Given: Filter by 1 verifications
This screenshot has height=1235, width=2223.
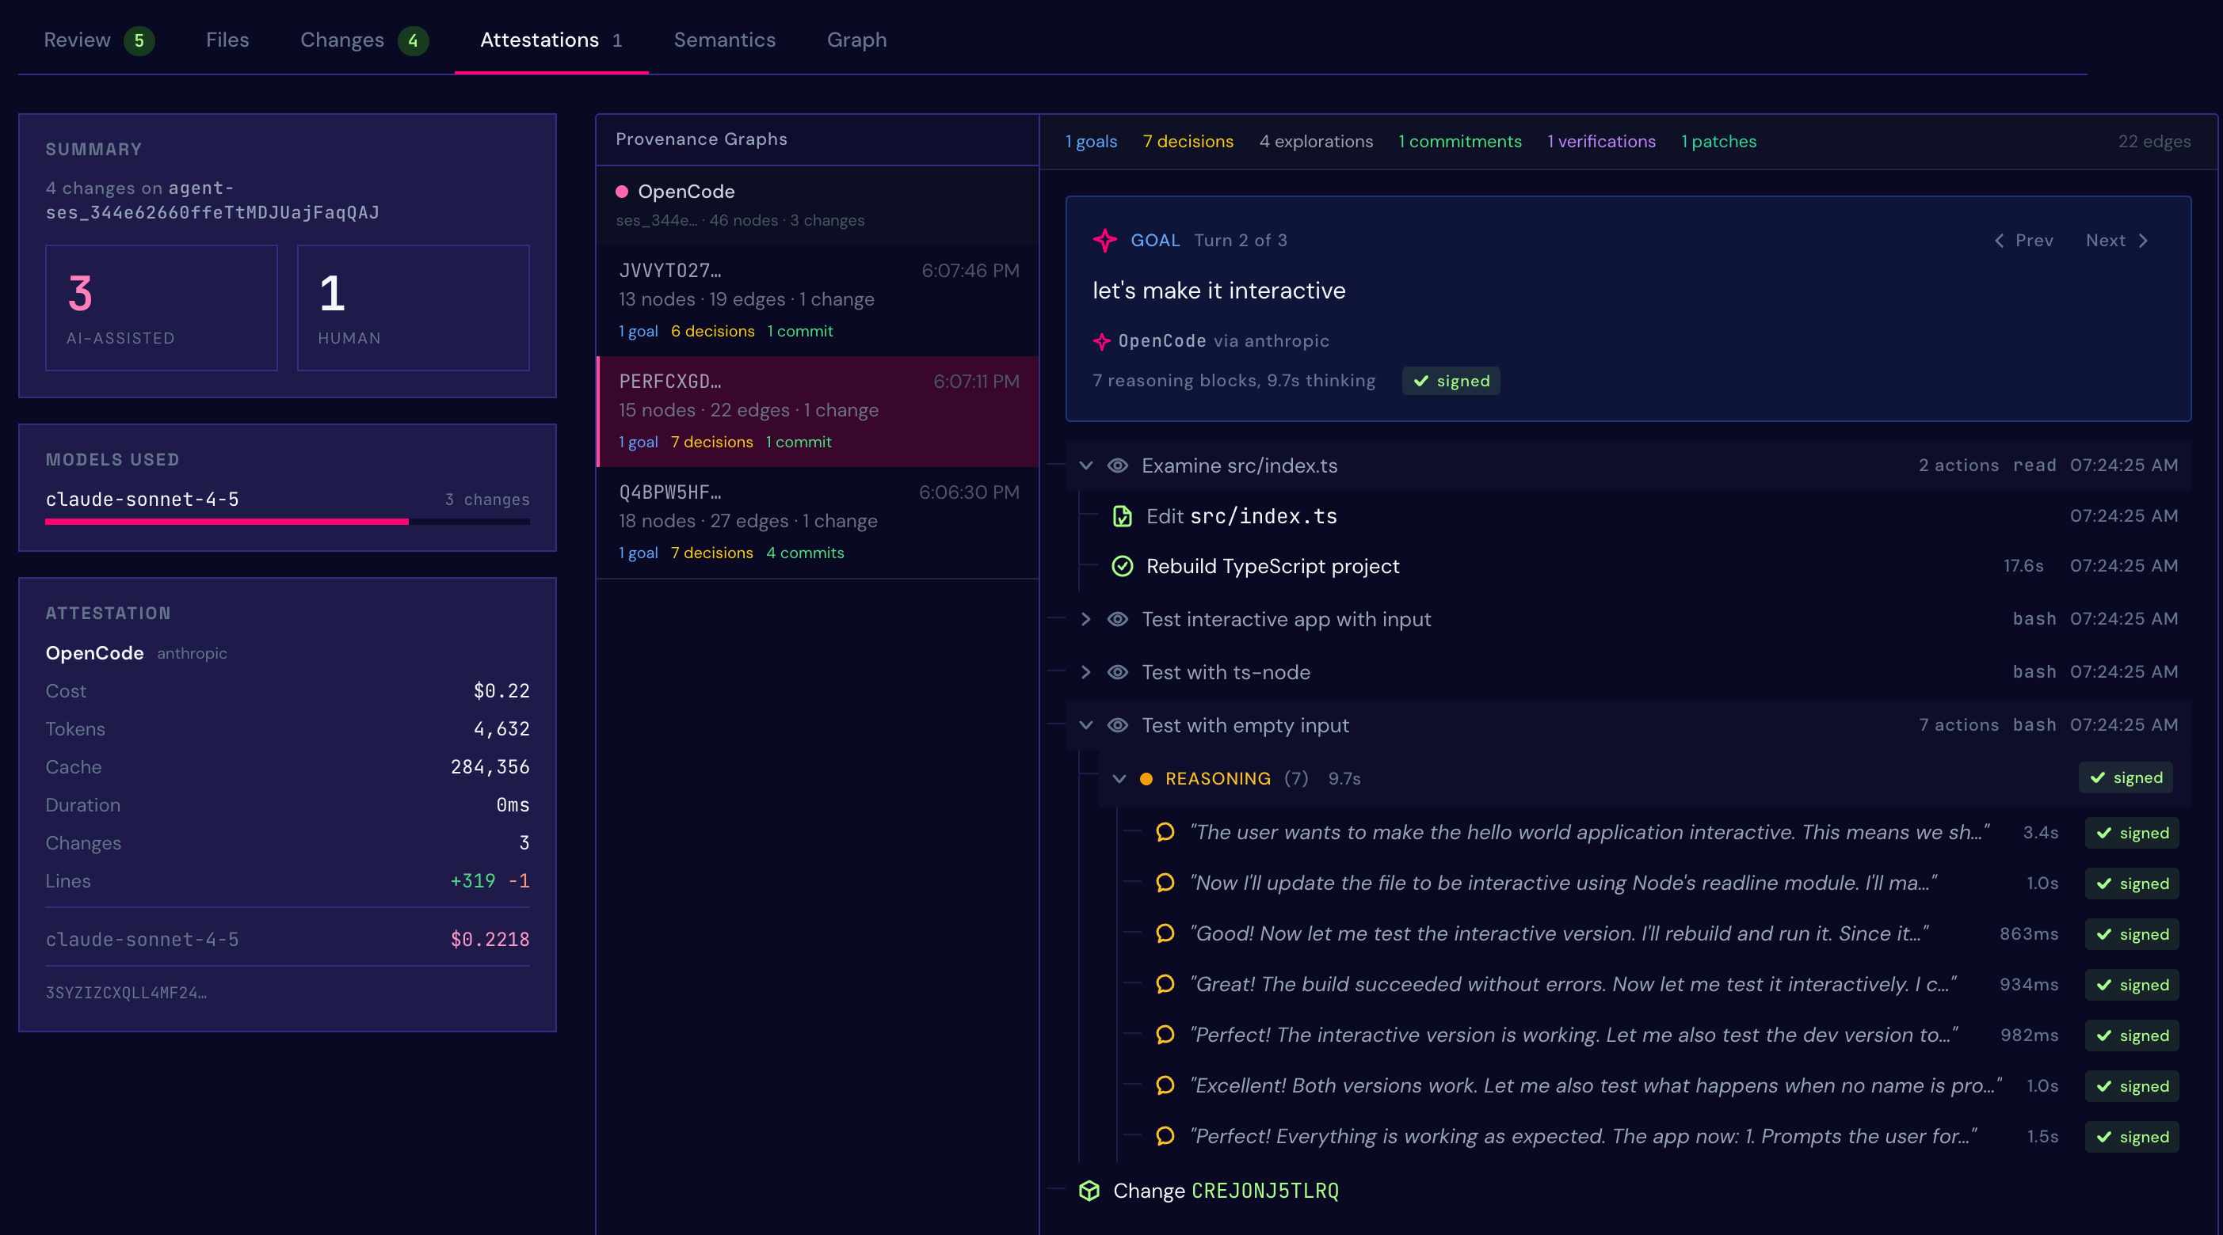Looking at the screenshot, I should point(1602,142).
